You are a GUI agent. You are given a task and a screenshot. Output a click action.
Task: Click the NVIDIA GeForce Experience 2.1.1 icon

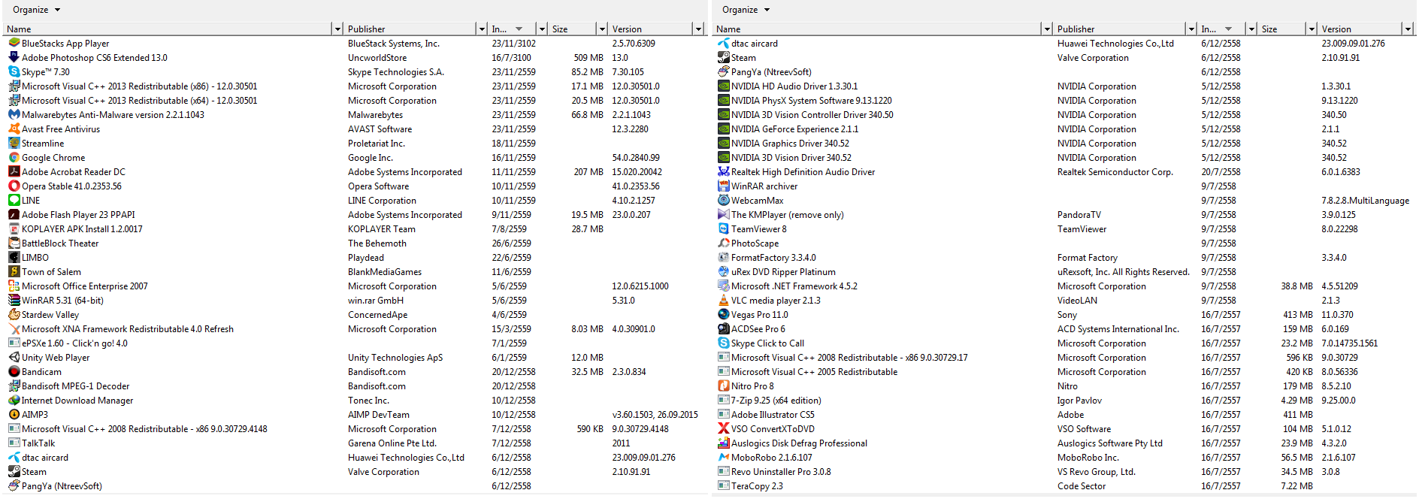pos(724,129)
